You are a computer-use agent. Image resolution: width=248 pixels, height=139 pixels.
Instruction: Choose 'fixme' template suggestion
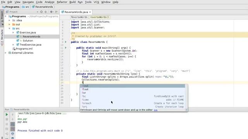coord(133,100)
